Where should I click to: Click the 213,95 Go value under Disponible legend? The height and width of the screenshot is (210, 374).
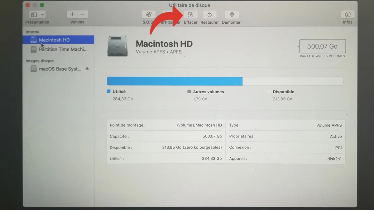(282, 99)
